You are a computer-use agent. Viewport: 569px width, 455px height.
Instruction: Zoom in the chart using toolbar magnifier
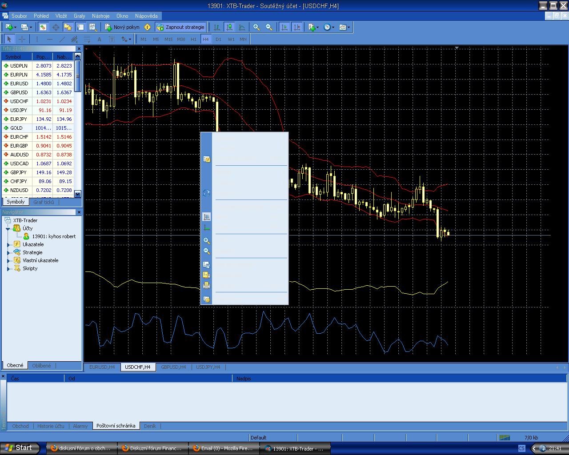click(256, 27)
